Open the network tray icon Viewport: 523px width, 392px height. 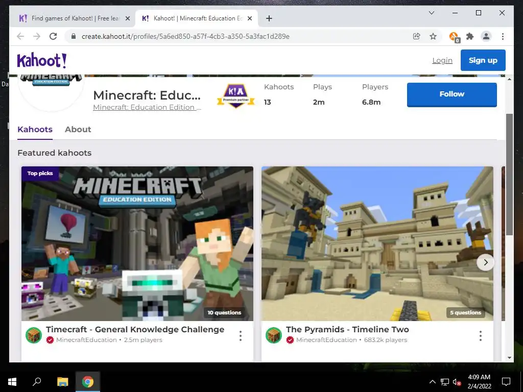pos(445,382)
